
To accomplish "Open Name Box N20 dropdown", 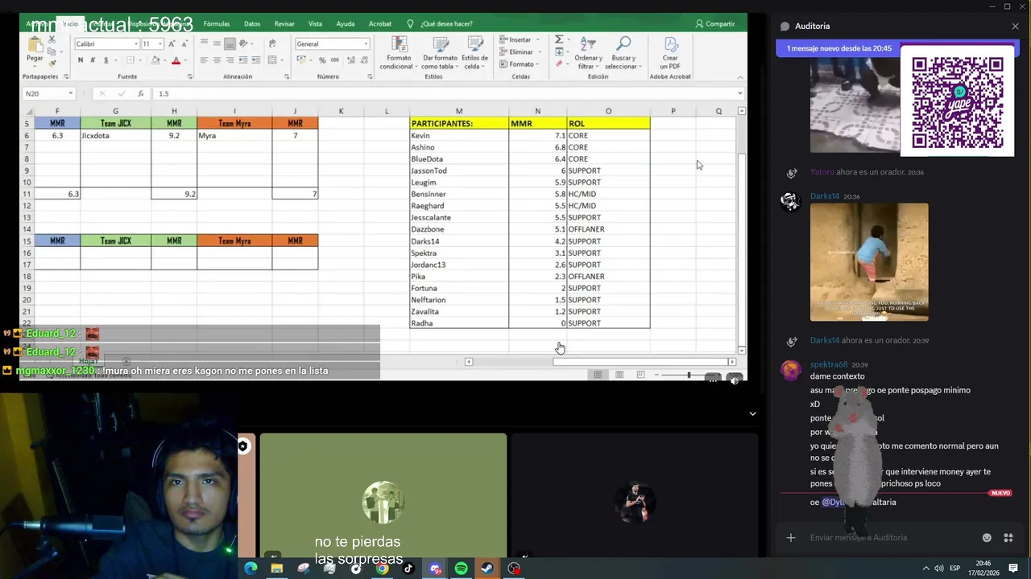I will [x=70, y=93].
